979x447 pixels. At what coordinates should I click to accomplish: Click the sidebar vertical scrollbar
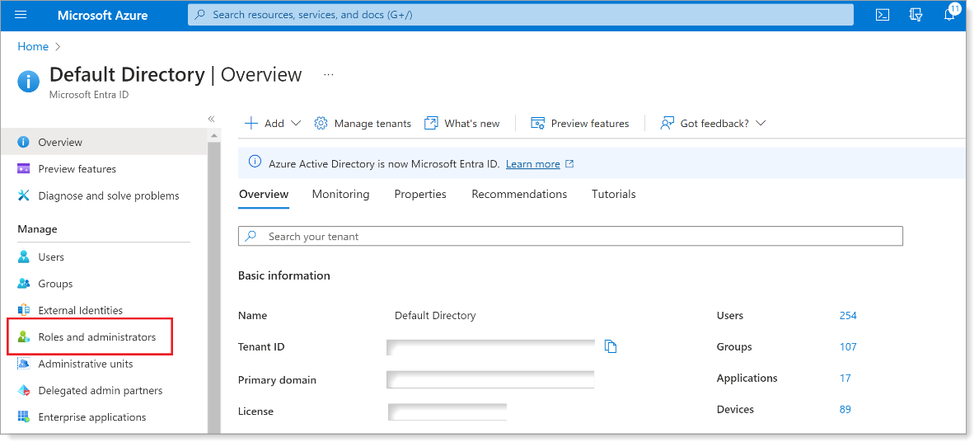pos(213,288)
